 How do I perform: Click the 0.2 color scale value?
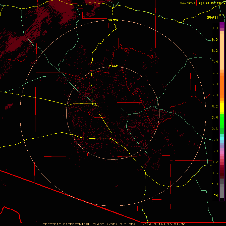pos(215,162)
